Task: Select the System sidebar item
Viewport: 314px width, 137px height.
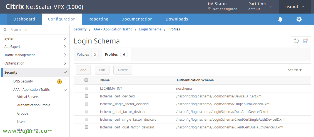Action: pos(10,38)
